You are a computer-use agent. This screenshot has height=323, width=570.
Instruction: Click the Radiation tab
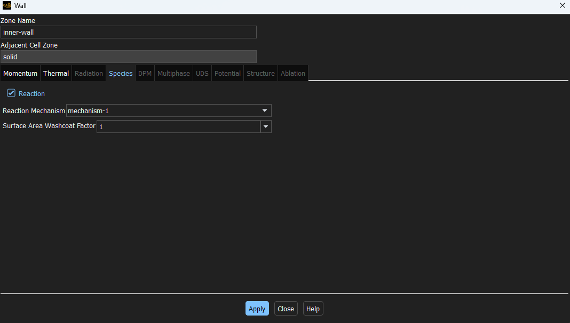tap(89, 74)
